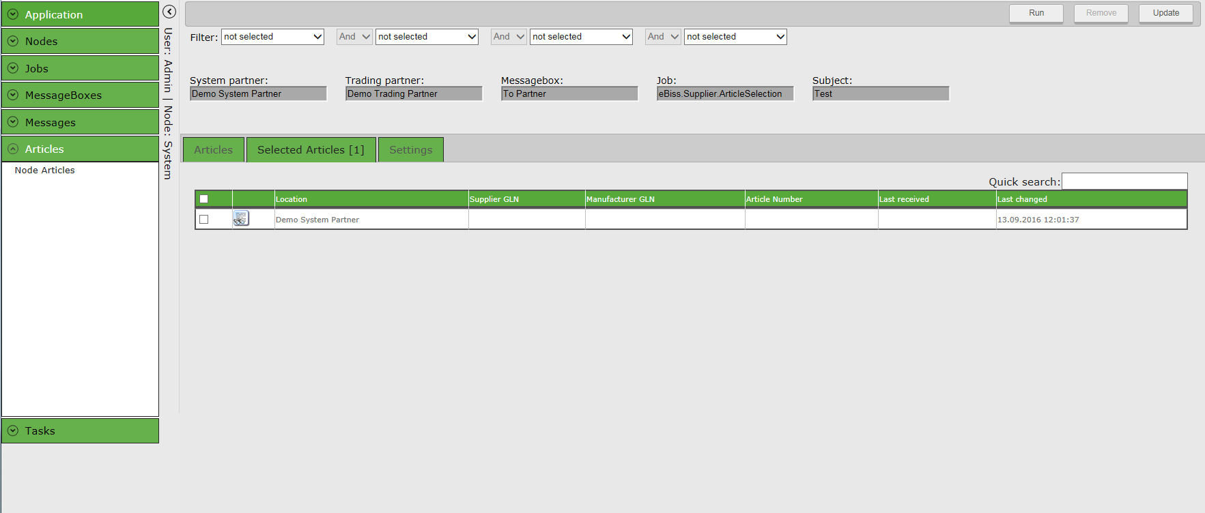The height and width of the screenshot is (513, 1205).
Task: Switch to the Articles tab
Action: pyautogui.click(x=213, y=150)
